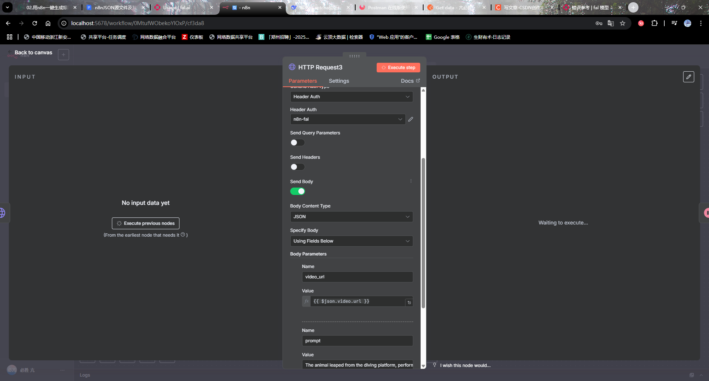
Task: Click the $json.video.url value expression field
Action: click(357, 301)
